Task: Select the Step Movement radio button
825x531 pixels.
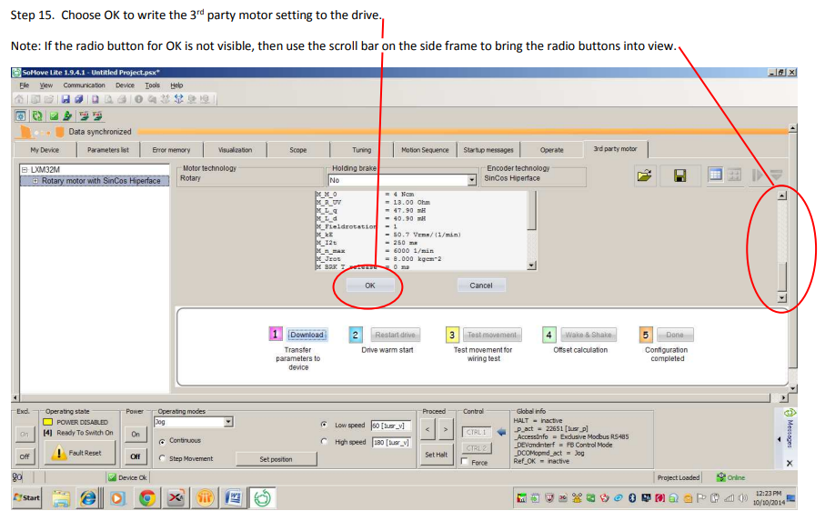Action: [161, 458]
